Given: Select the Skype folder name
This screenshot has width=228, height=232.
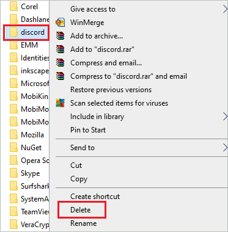Looking at the screenshot, I should point(30,173).
